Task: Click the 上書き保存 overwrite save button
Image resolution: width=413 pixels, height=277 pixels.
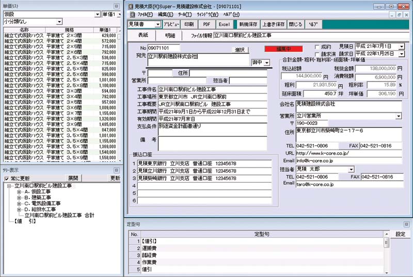Action: coord(273,24)
